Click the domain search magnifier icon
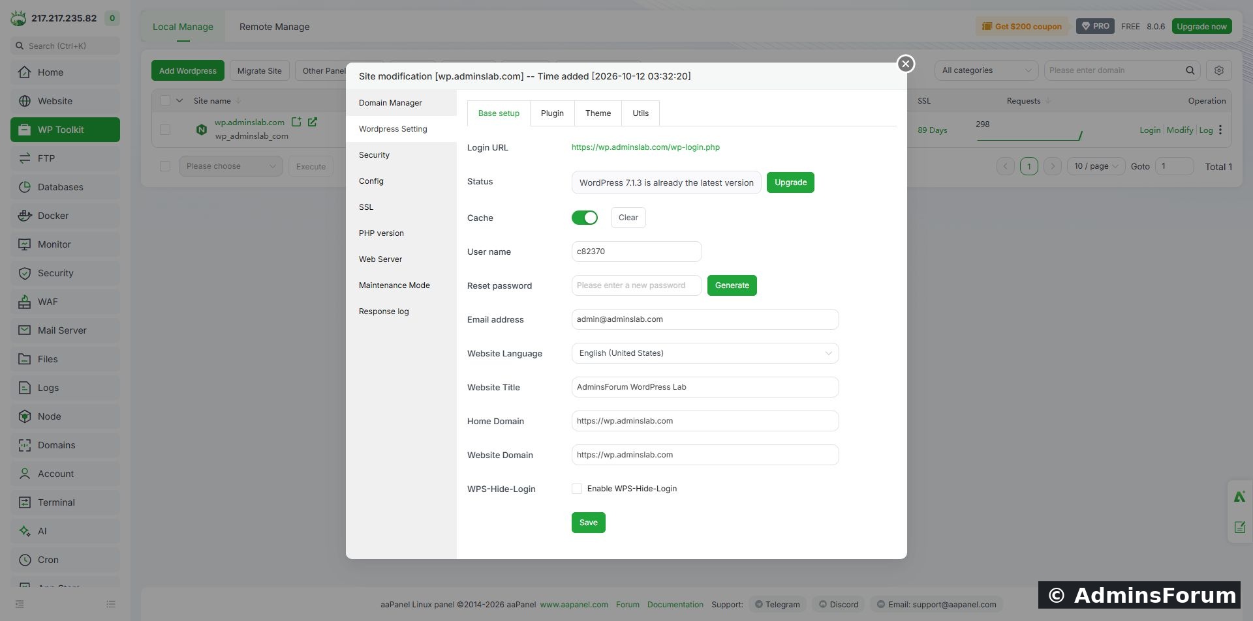This screenshot has height=621, width=1253. click(1190, 70)
